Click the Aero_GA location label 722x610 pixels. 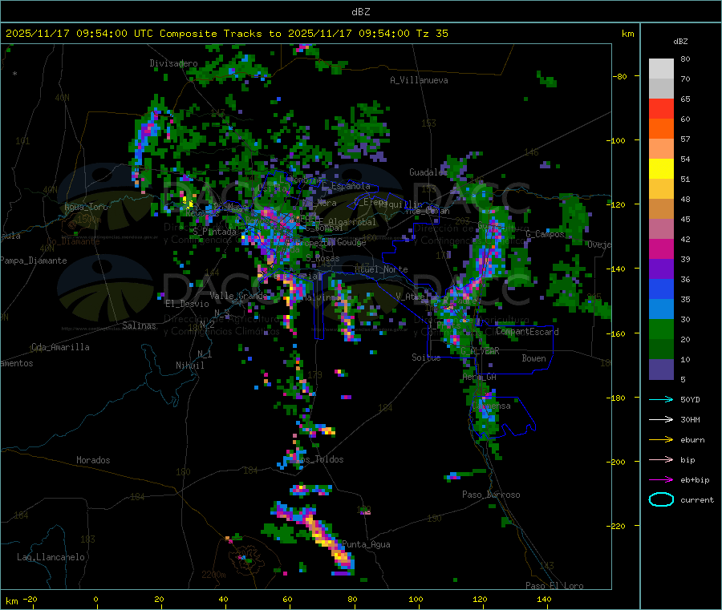(x=480, y=377)
